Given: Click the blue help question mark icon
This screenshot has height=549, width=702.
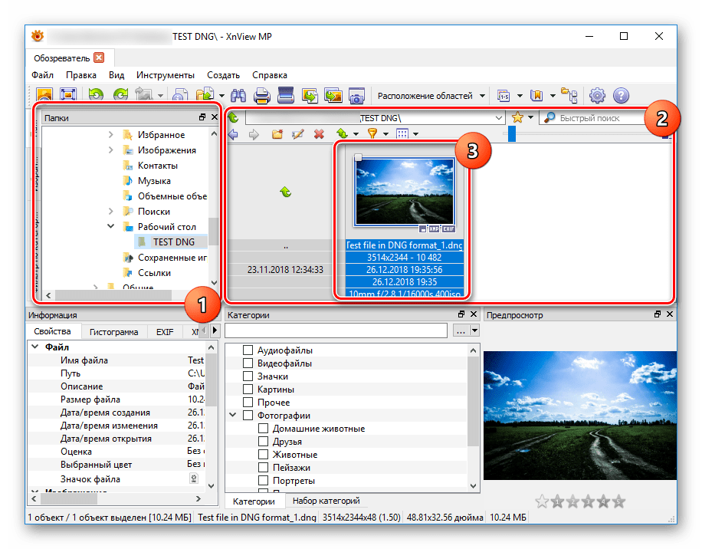Looking at the screenshot, I should [x=621, y=96].
